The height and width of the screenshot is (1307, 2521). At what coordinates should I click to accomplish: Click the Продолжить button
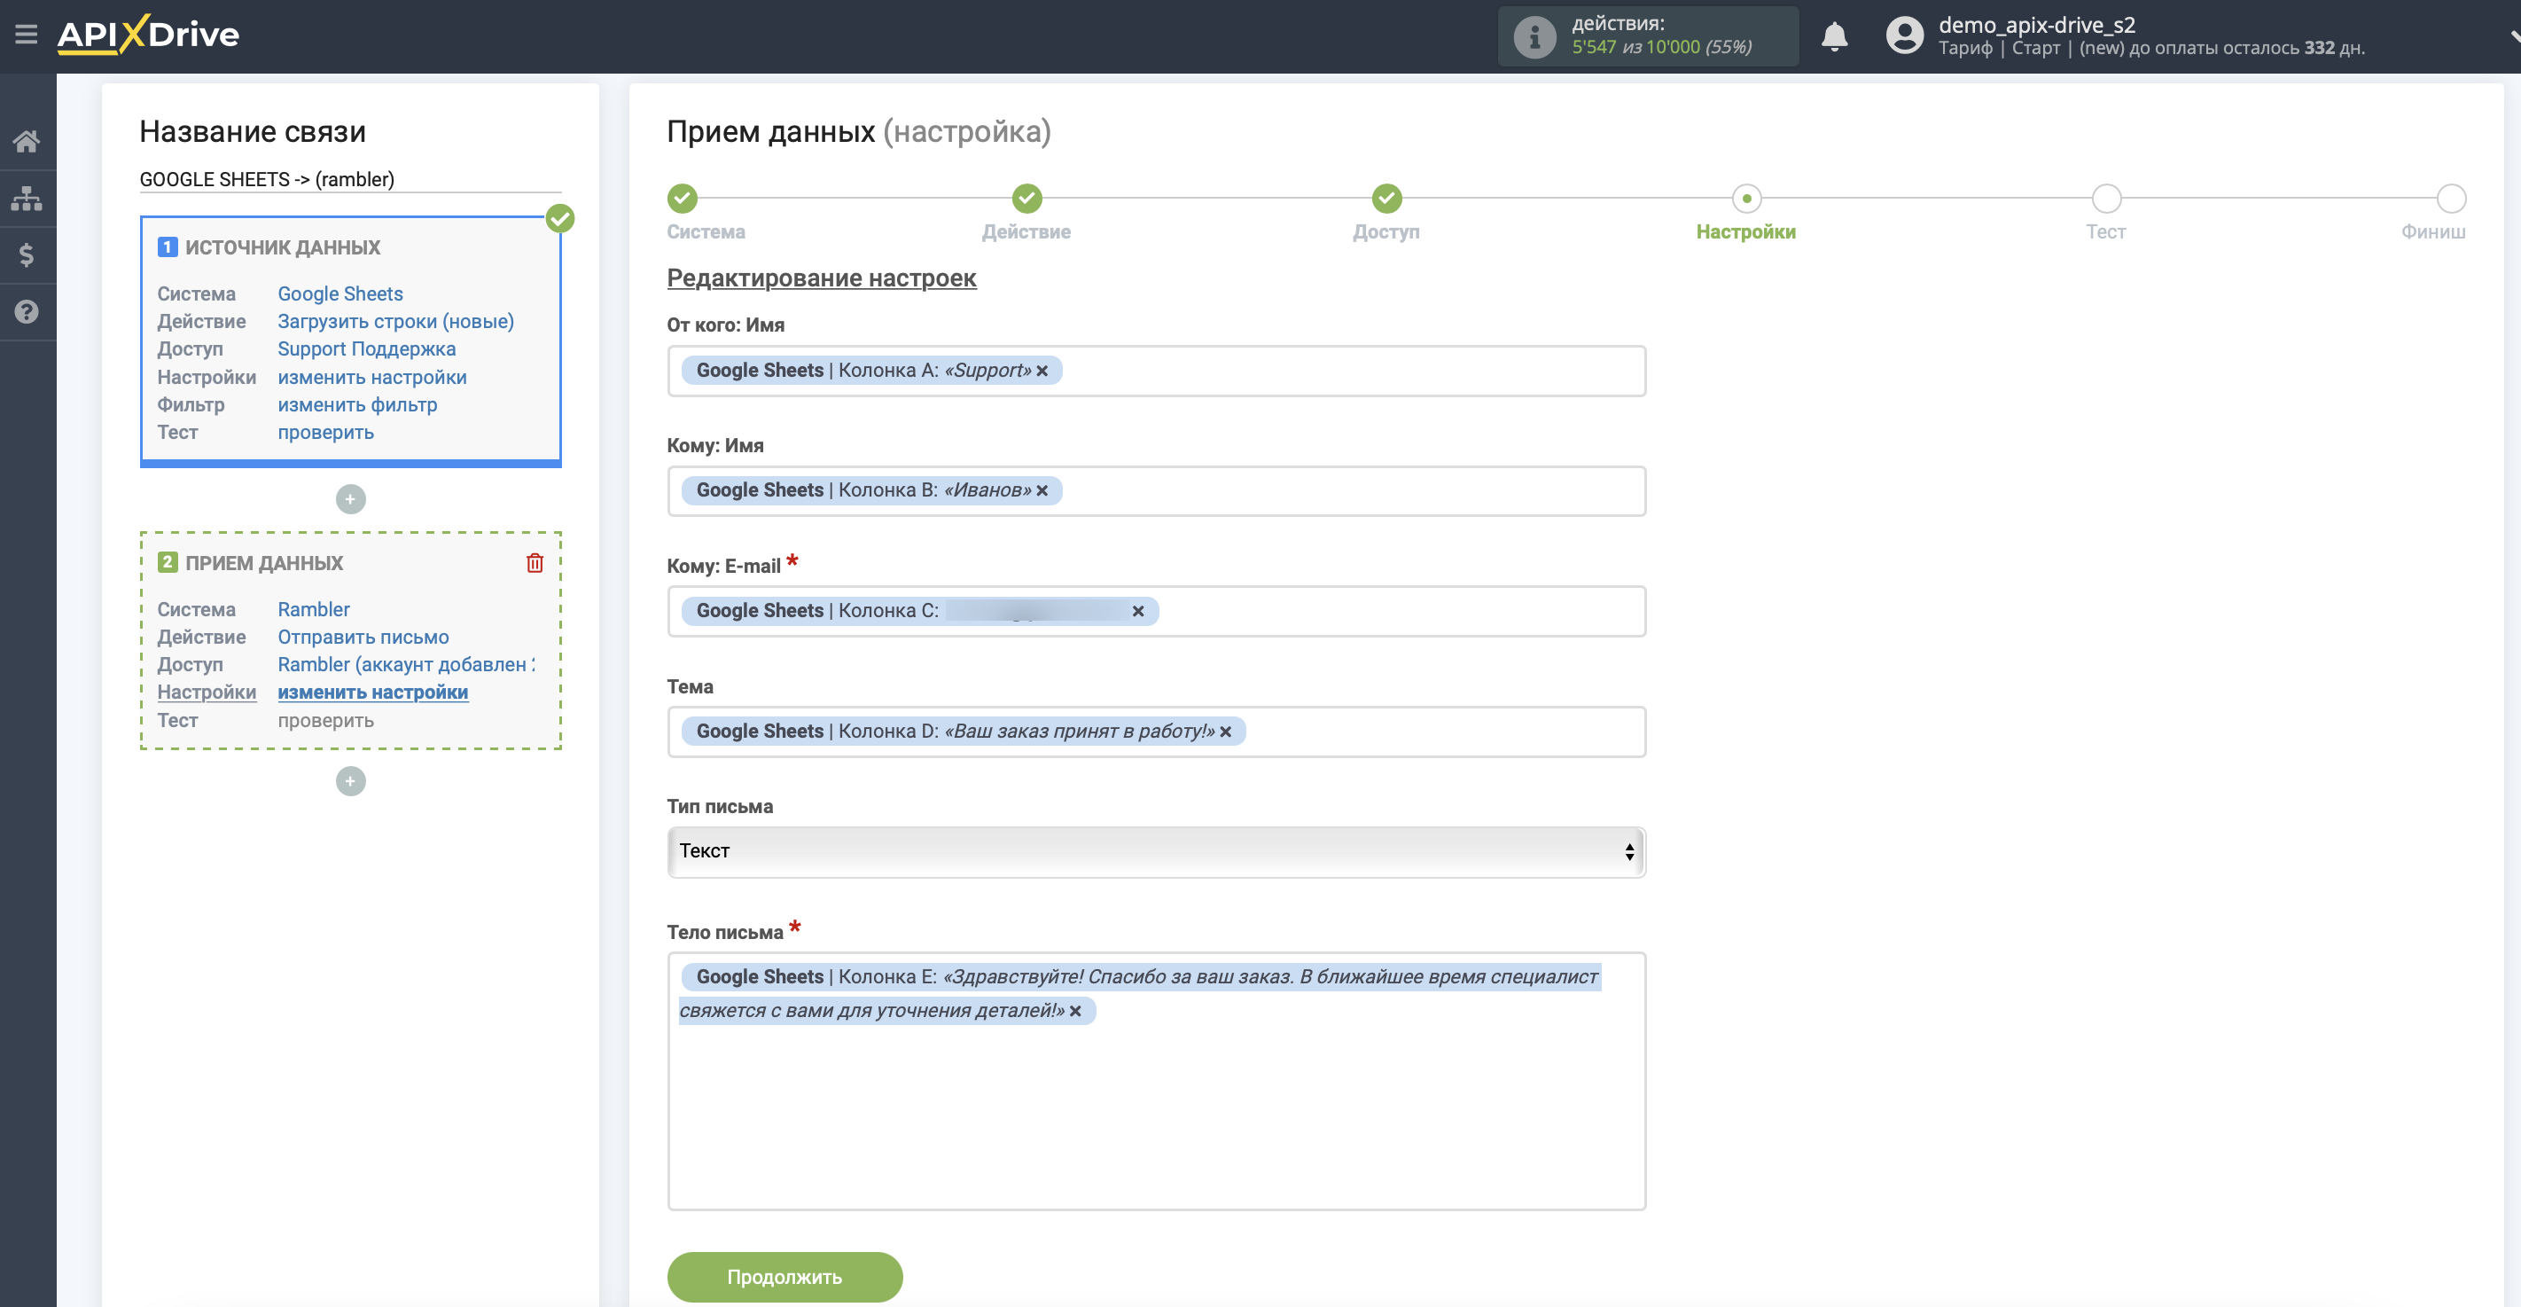(x=784, y=1277)
